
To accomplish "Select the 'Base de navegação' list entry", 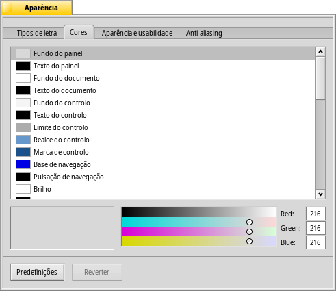I will [163, 164].
